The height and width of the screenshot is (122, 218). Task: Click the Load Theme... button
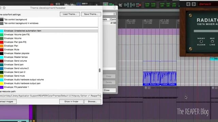tap(70, 14)
